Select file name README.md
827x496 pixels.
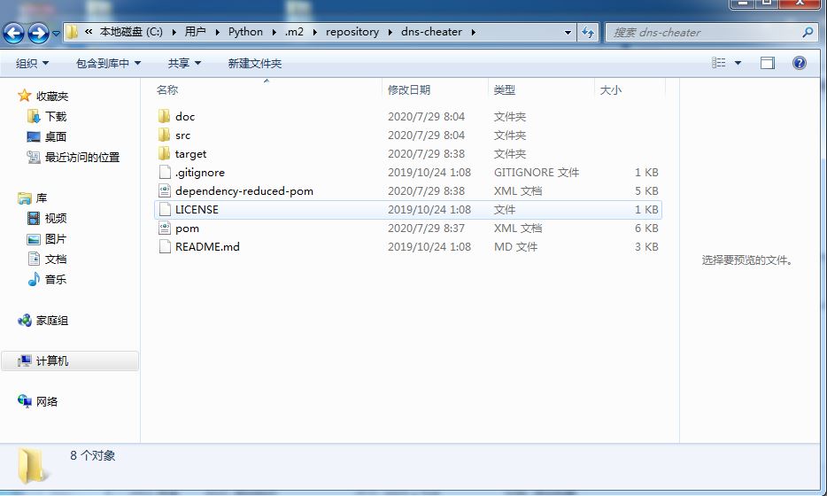(207, 247)
